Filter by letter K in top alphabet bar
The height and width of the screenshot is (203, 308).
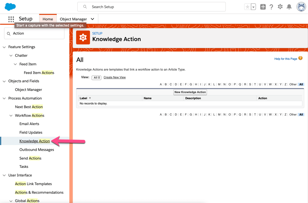pos(209,84)
